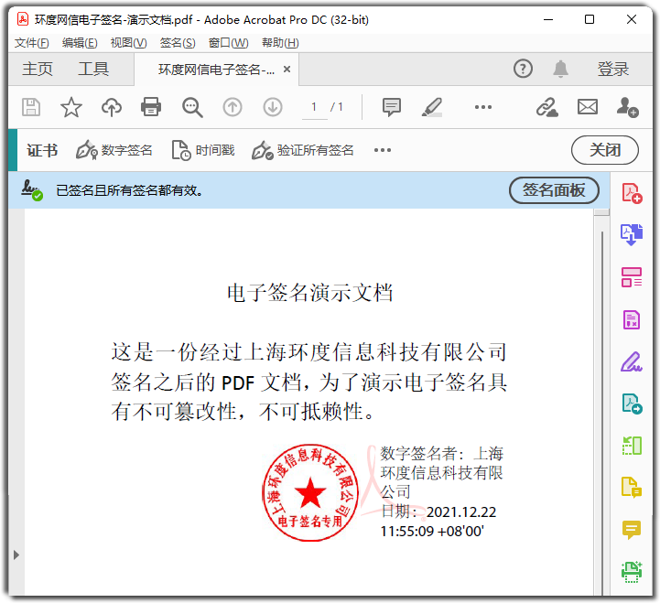Screen dimensions: 660x603
Task: Open the find text magnifier
Action: [x=192, y=107]
